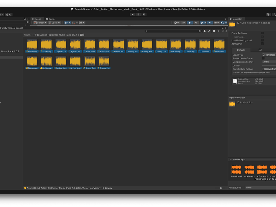Toggle scene effects (skybox, fog) icon
Screen dimensions: 276x207
pos(202,23)
